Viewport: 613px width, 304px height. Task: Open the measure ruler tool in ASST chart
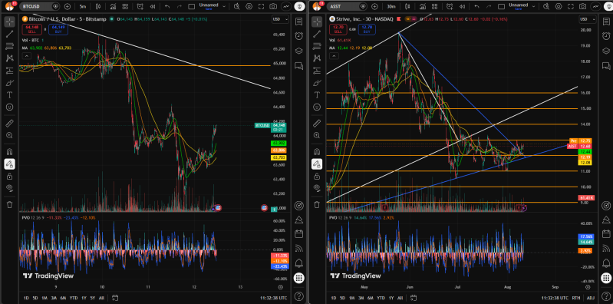(x=317, y=124)
